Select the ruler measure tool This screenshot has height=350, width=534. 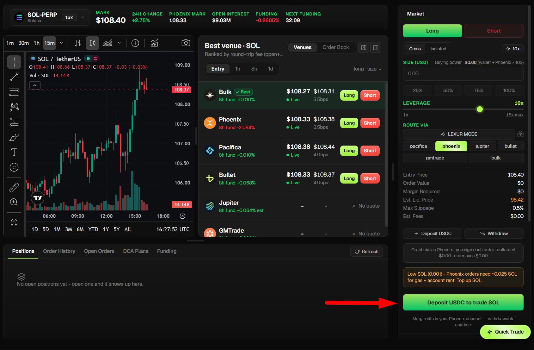[x=14, y=188]
